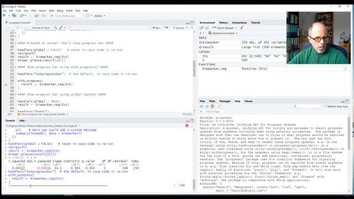Screen dimensions: 354x199
Task: Click the Help pane home icon
Action: (212, 106)
